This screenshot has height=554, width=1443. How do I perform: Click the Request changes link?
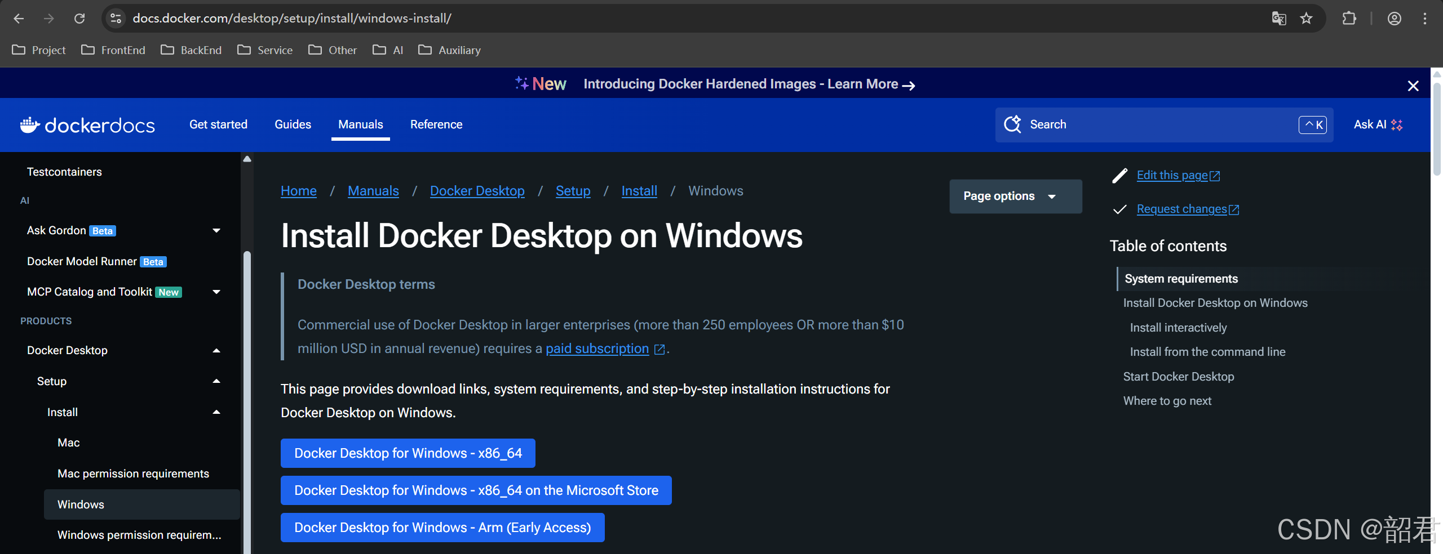[1182, 209]
